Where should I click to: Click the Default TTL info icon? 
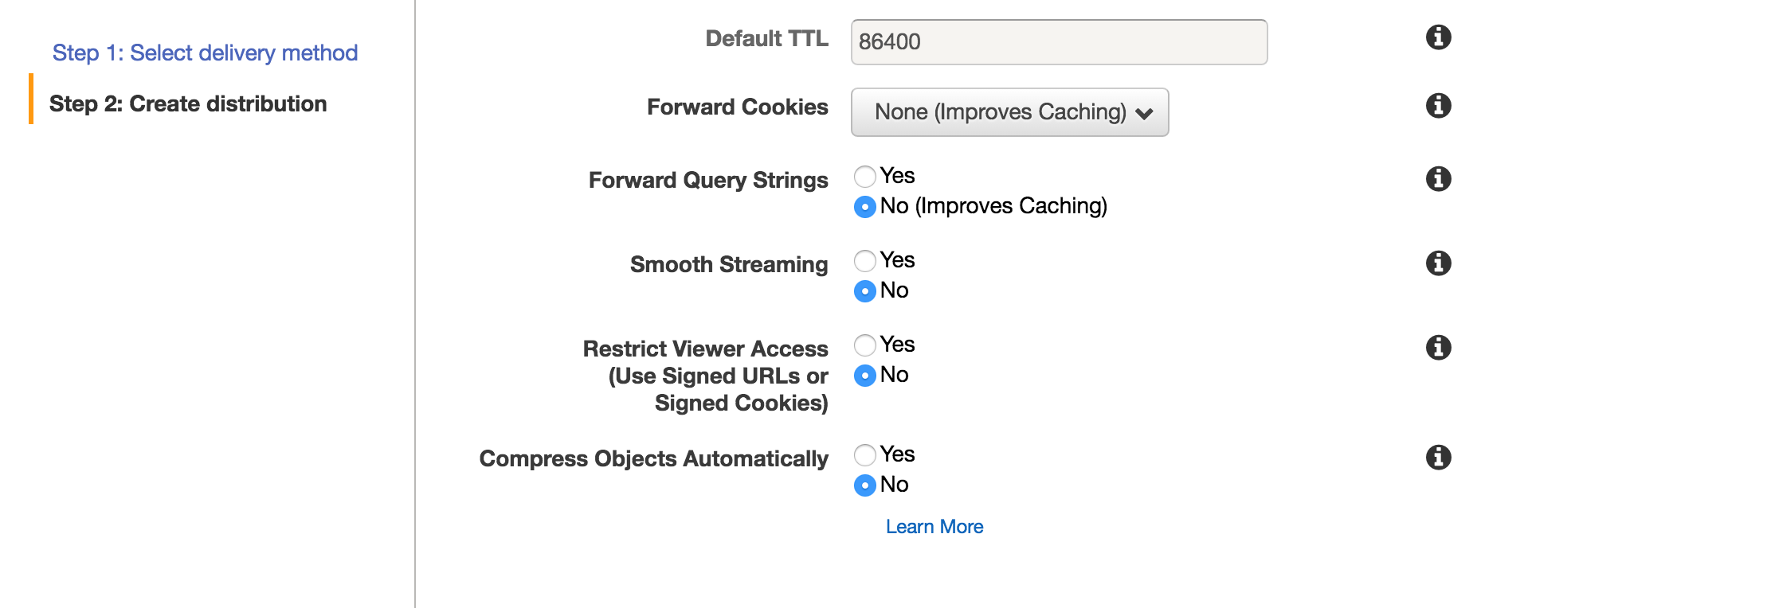pyautogui.click(x=1438, y=37)
